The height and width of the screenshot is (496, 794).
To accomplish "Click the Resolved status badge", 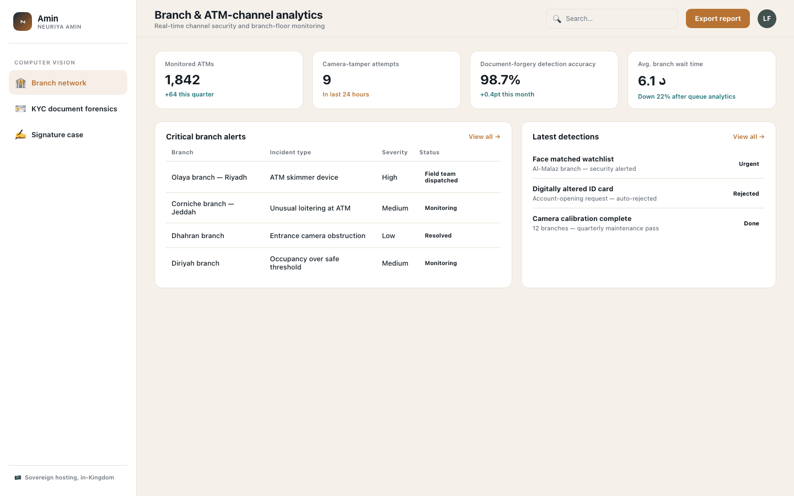I will [x=438, y=235].
